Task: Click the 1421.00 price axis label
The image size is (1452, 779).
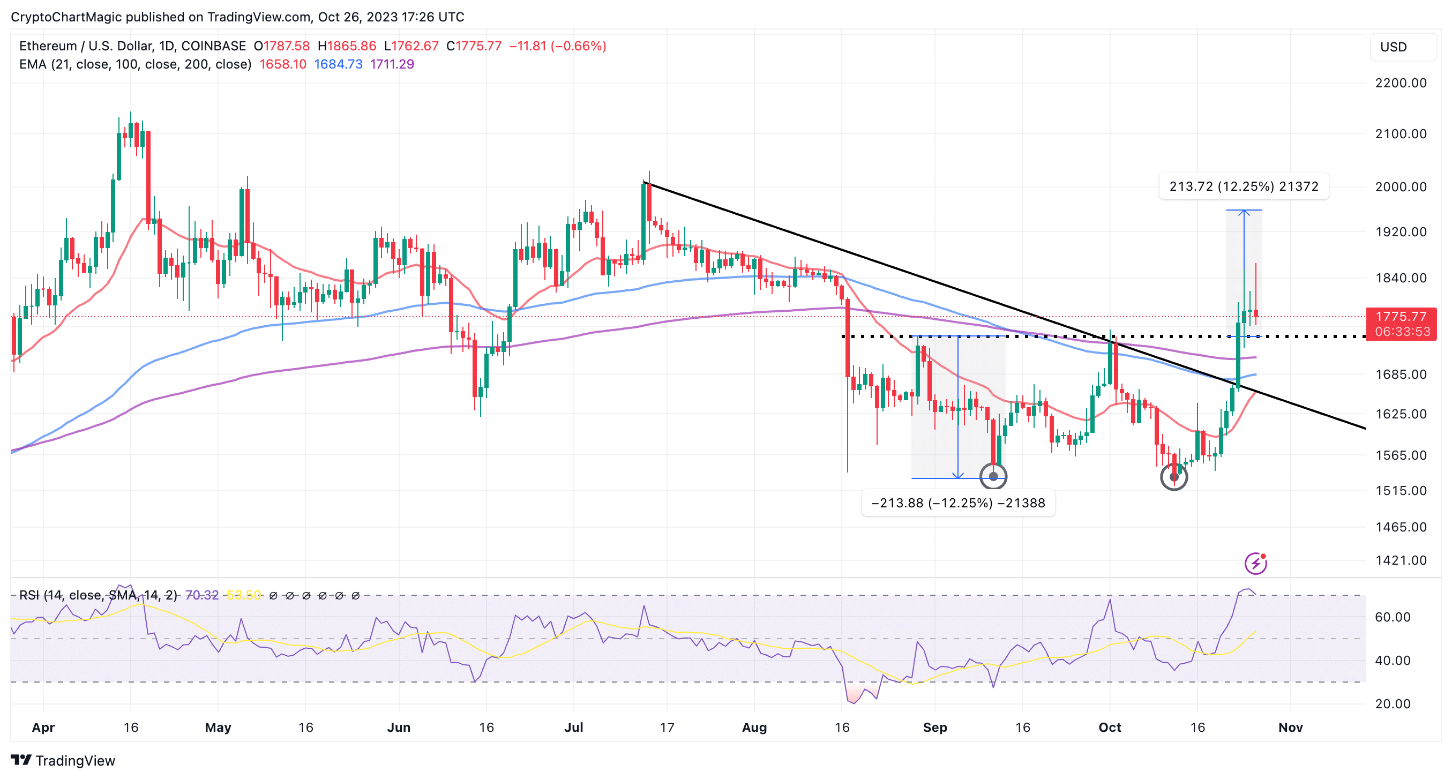Action: tap(1401, 560)
